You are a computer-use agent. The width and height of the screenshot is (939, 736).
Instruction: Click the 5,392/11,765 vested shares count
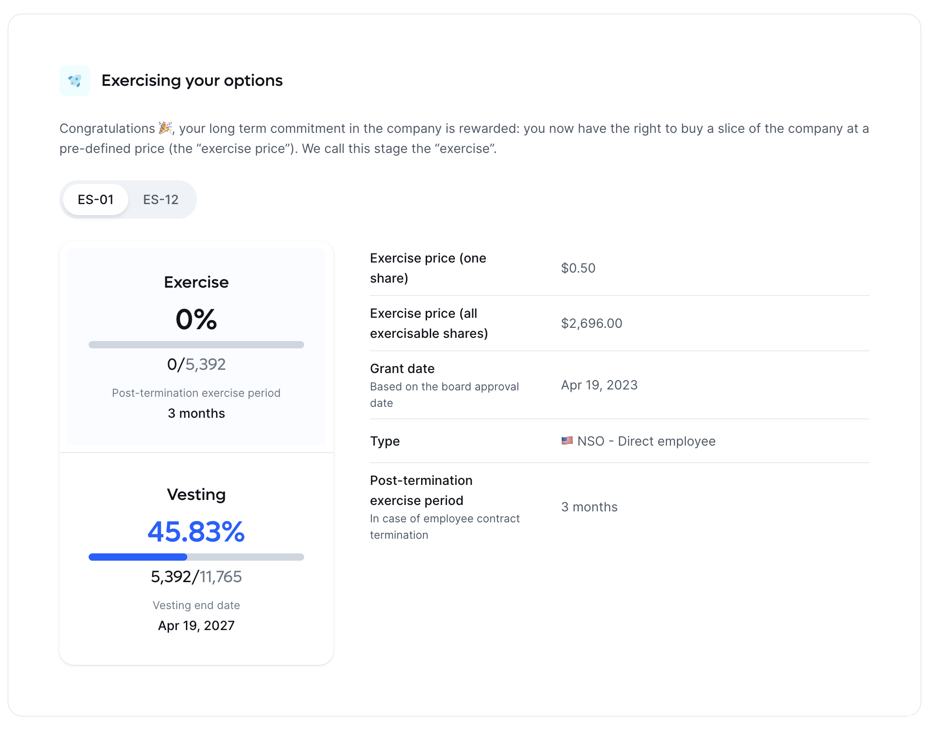click(x=196, y=577)
